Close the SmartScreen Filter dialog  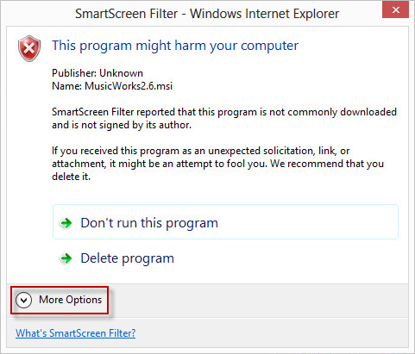pyautogui.click(x=395, y=10)
